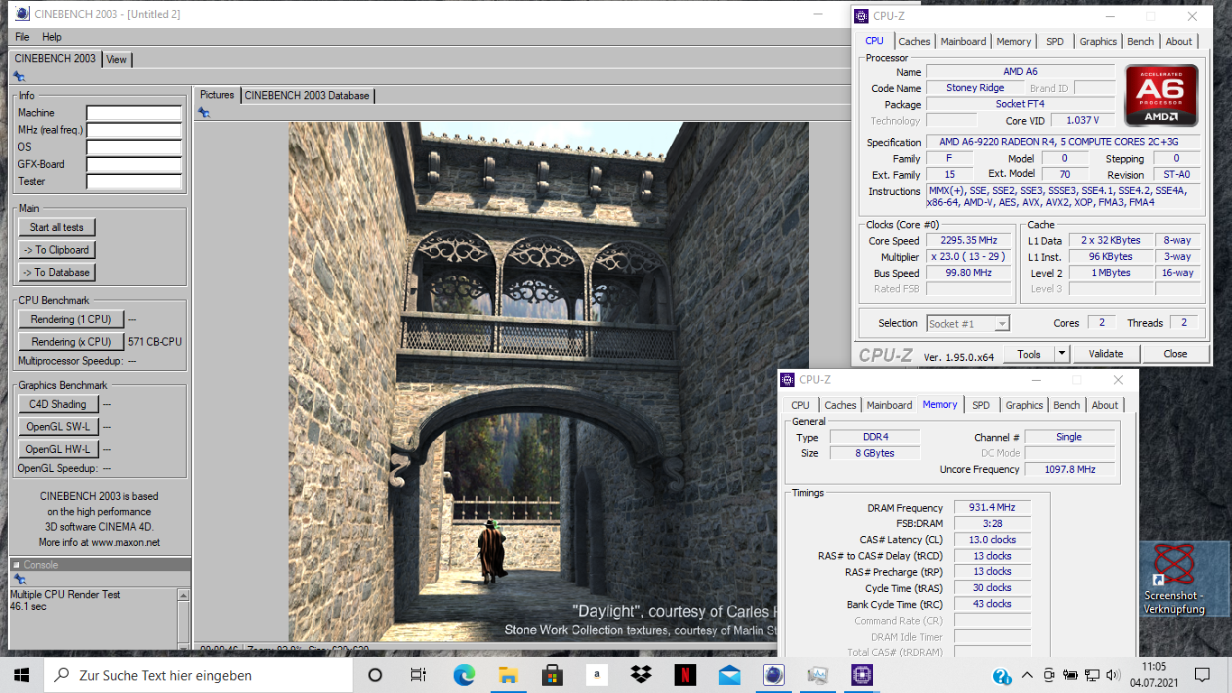Click the volume speaker tray icon
The height and width of the screenshot is (693, 1232).
pos(1113,675)
